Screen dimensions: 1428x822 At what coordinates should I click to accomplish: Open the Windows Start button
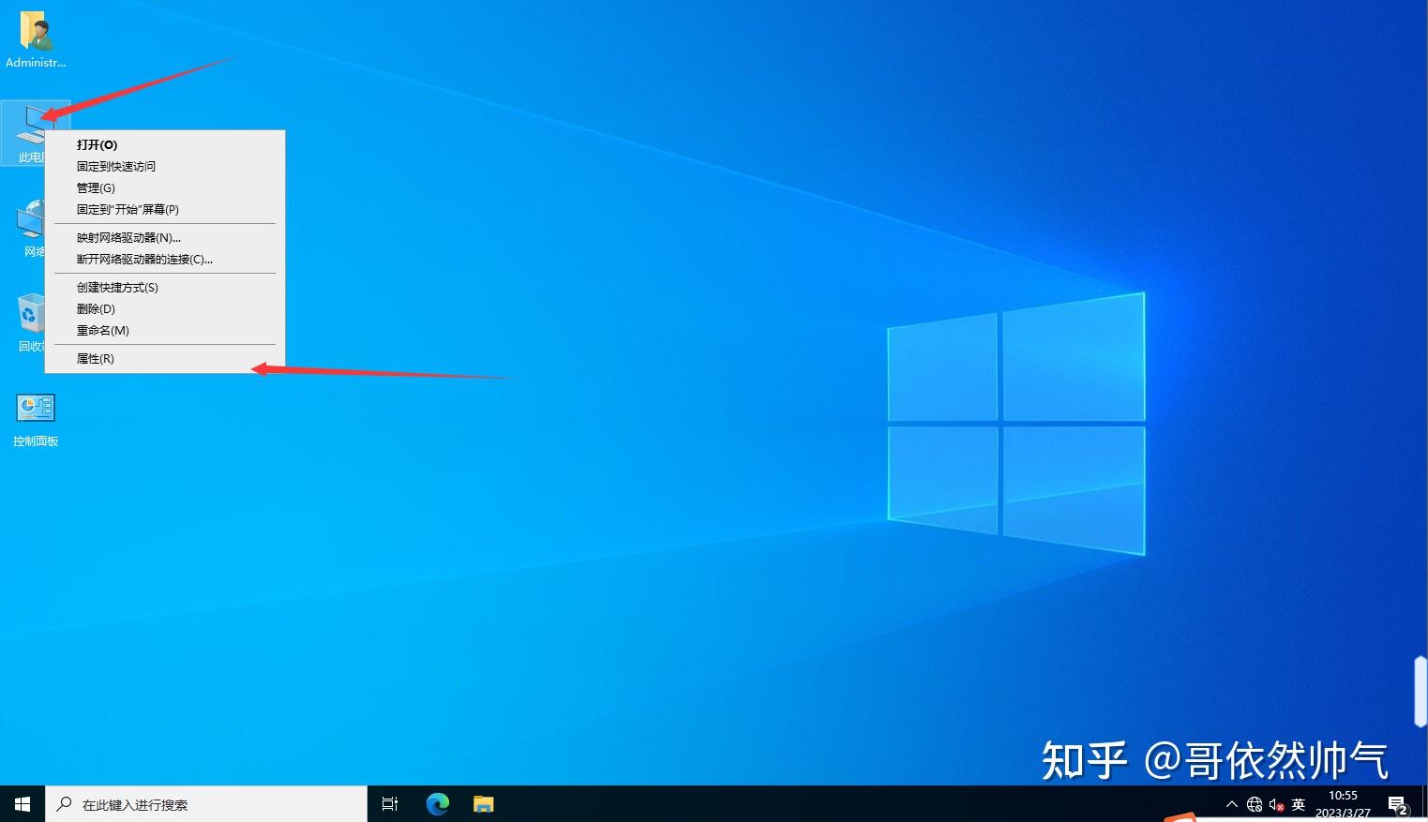pos(23,804)
